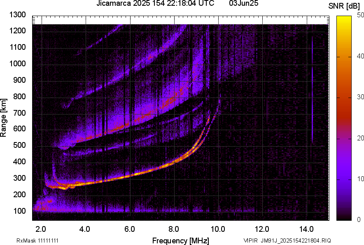Click the frequency tick label '12.0'
Image resolution: width=364 pixels, height=245 pixels.
[262, 229]
